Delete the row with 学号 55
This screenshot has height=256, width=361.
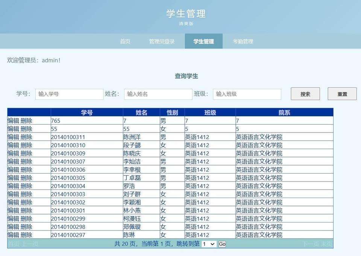click(x=26, y=129)
